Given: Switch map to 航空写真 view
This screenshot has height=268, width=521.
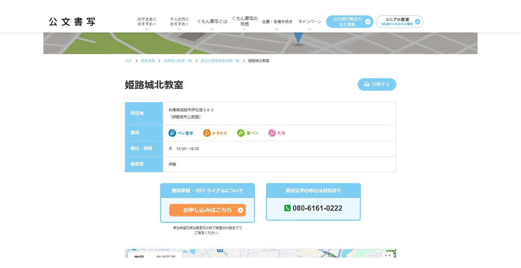Looking at the screenshot, I should (x=166, y=257).
